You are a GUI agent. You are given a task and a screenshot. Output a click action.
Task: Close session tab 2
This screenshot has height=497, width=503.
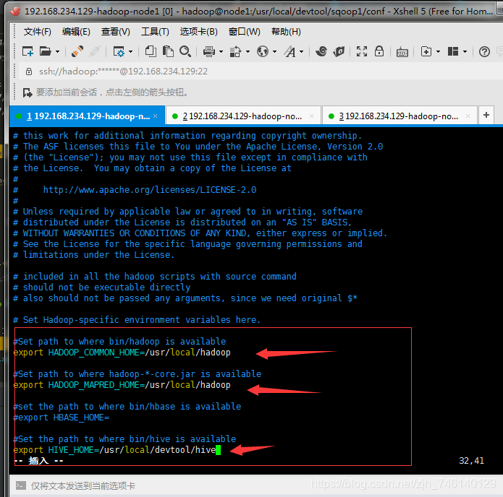coord(311,116)
